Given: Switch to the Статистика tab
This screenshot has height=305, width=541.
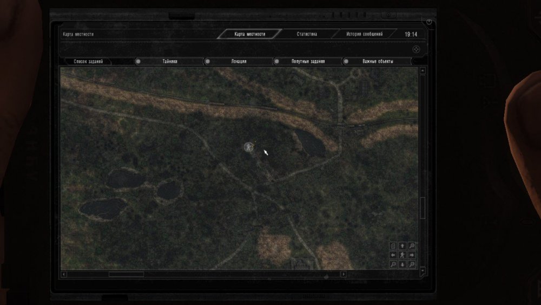Looking at the screenshot, I should [307, 34].
